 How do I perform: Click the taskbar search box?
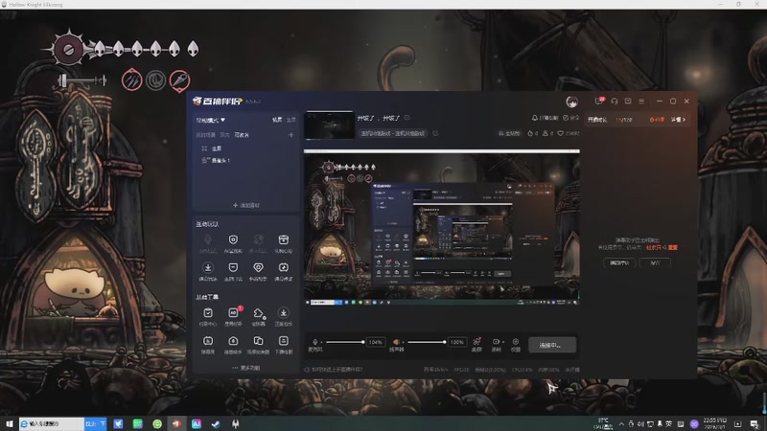(x=52, y=423)
